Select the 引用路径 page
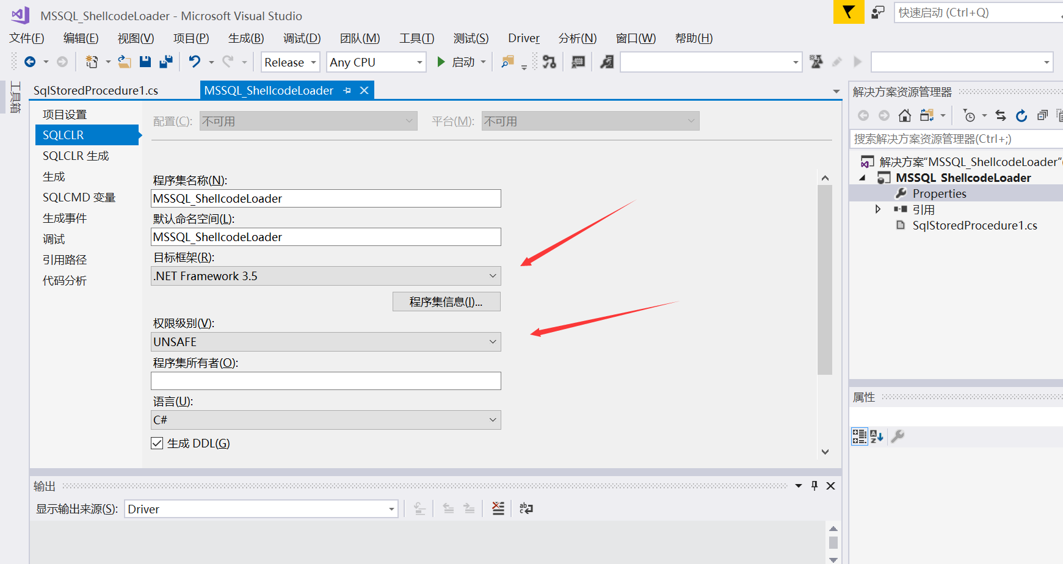 click(x=65, y=259)
